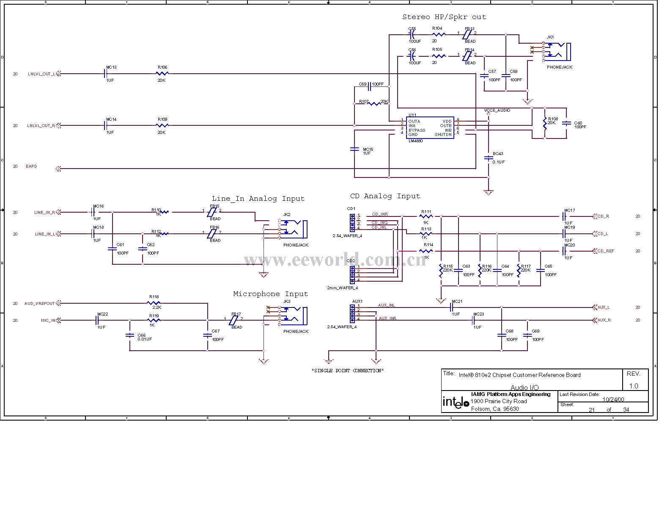
Task: Select resistor R117 220K symbol
Action: point(519,270)
